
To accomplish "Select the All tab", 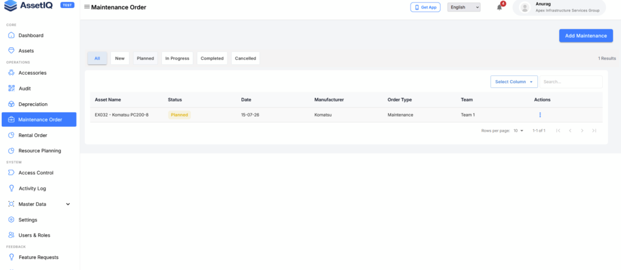I will pyautogui.click(x=97, y=58).
